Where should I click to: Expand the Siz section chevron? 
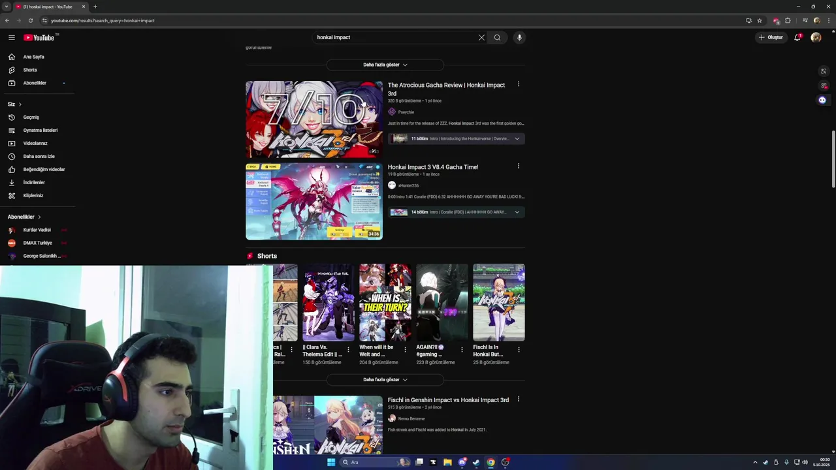pos(20,104)
